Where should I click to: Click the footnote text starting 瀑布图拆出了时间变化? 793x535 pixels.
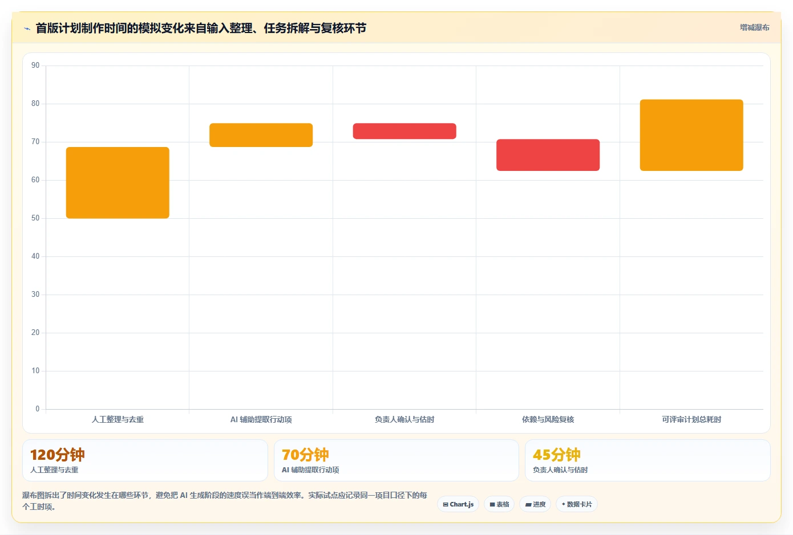pos(225,501)
